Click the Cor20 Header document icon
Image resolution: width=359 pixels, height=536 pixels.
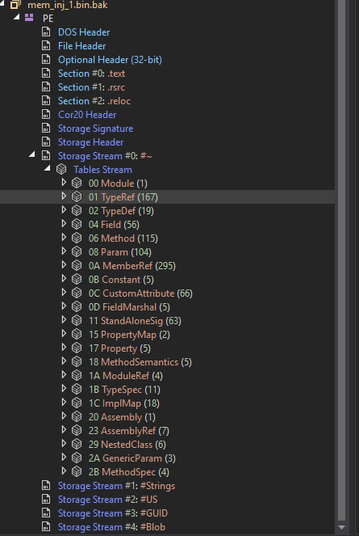(46, 114)
